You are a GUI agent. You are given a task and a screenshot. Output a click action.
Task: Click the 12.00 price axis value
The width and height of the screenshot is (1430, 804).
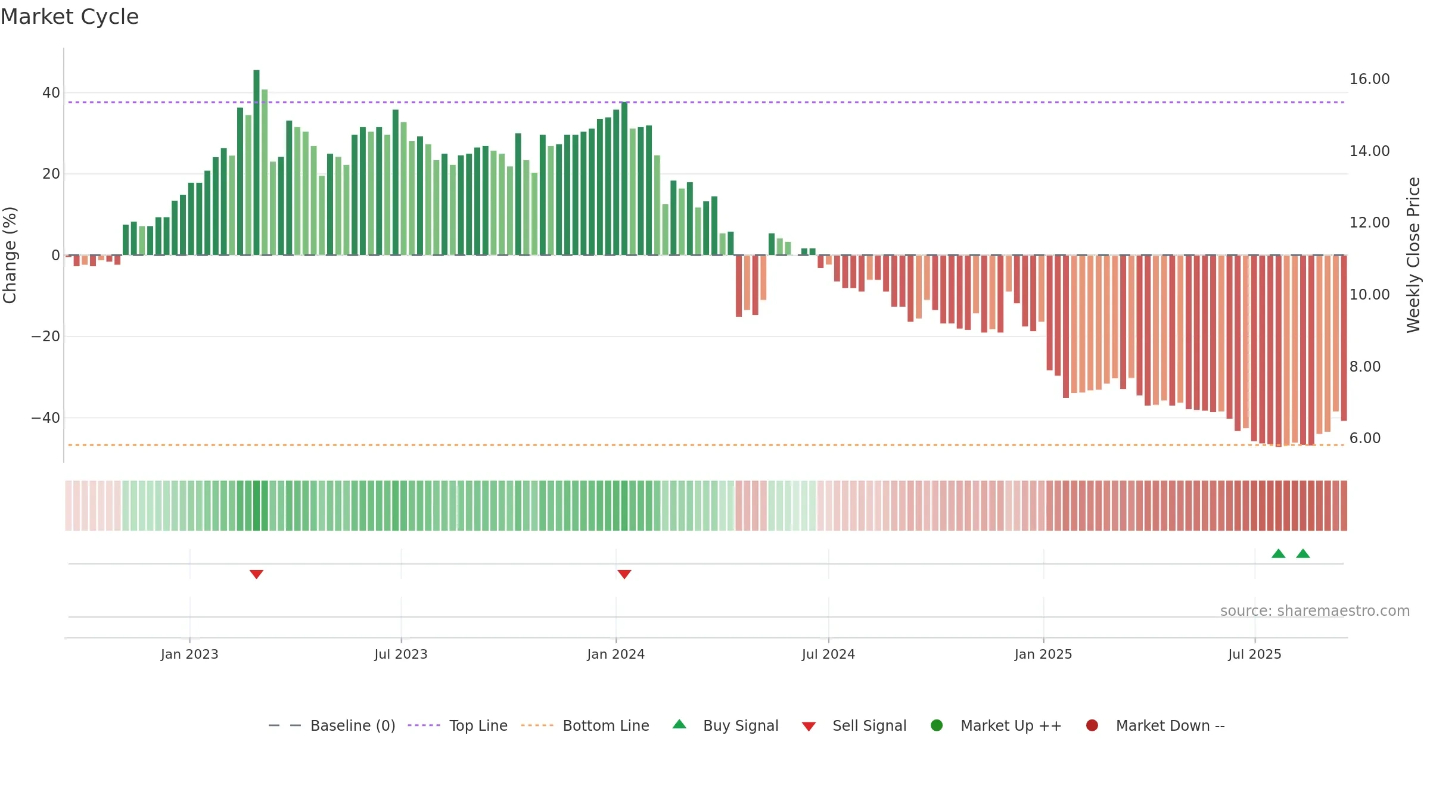tap(1369, 222)
